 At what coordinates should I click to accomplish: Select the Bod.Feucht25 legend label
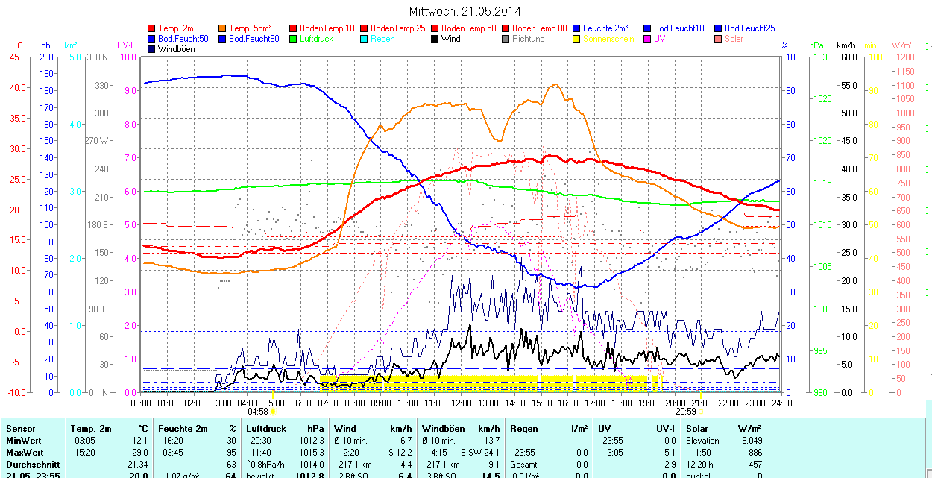coord(749,28)
